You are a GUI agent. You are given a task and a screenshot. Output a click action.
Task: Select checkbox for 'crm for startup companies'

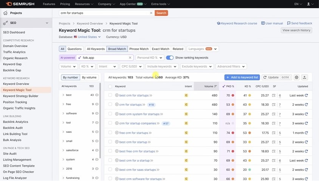click(110, 123)
